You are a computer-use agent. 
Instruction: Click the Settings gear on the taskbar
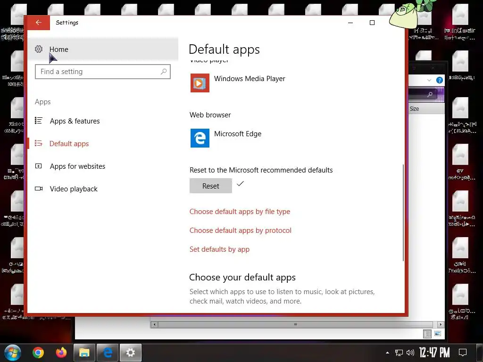[131, 353]
